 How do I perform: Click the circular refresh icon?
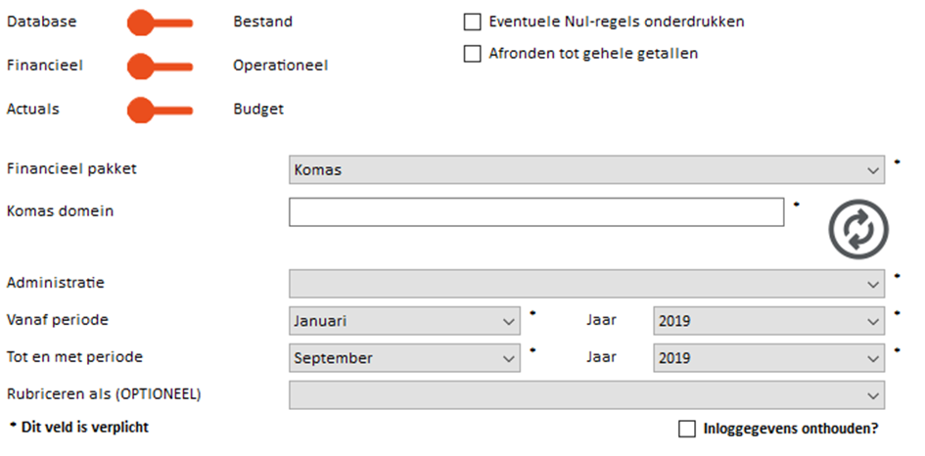pyautogui.click(x=858, y=229)
